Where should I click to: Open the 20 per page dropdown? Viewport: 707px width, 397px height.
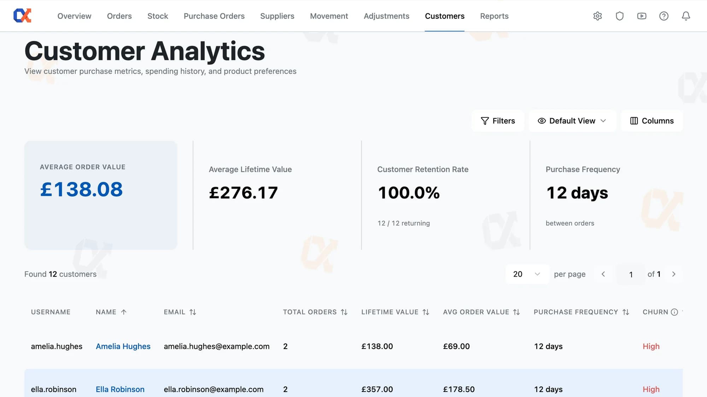[x=527, y=274]
